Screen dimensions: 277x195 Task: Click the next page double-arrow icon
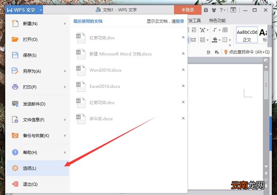click(x=266, y=186)
